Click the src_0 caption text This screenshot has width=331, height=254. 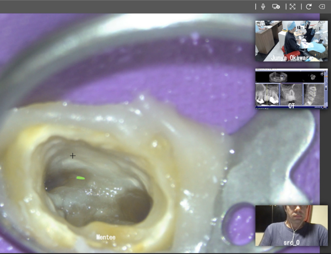[291, 242]
